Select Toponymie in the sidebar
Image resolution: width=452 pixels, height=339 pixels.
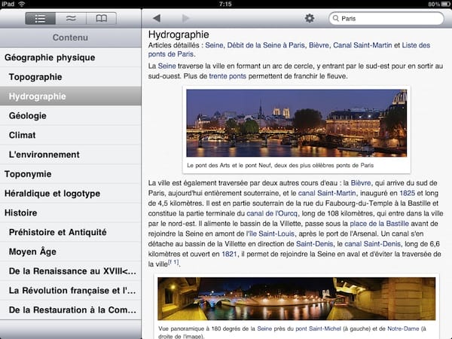click(x=28, y=174)
